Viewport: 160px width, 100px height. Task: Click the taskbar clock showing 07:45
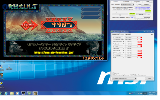tap(152, 93)
